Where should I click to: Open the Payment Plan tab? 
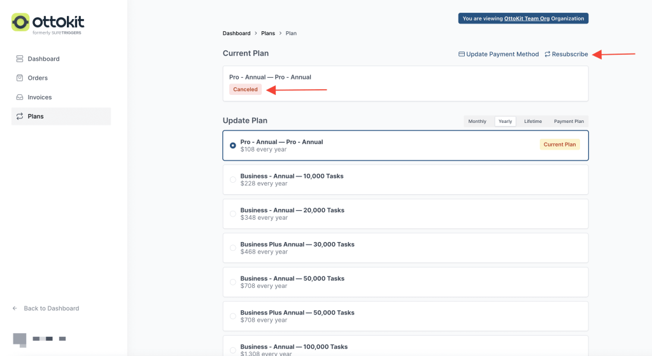(569, 121)
